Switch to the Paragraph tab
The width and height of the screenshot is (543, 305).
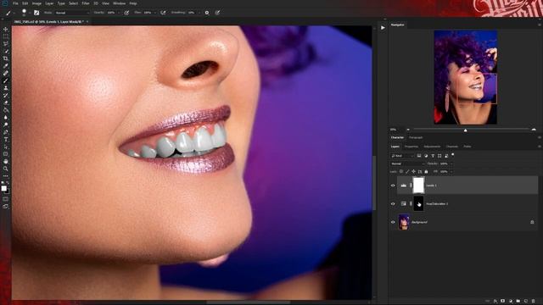[x=416, y=137]
